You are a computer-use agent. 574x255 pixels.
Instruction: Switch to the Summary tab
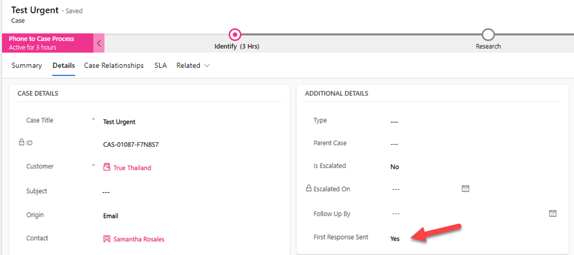pyautogui.click(x=27, y=65)
